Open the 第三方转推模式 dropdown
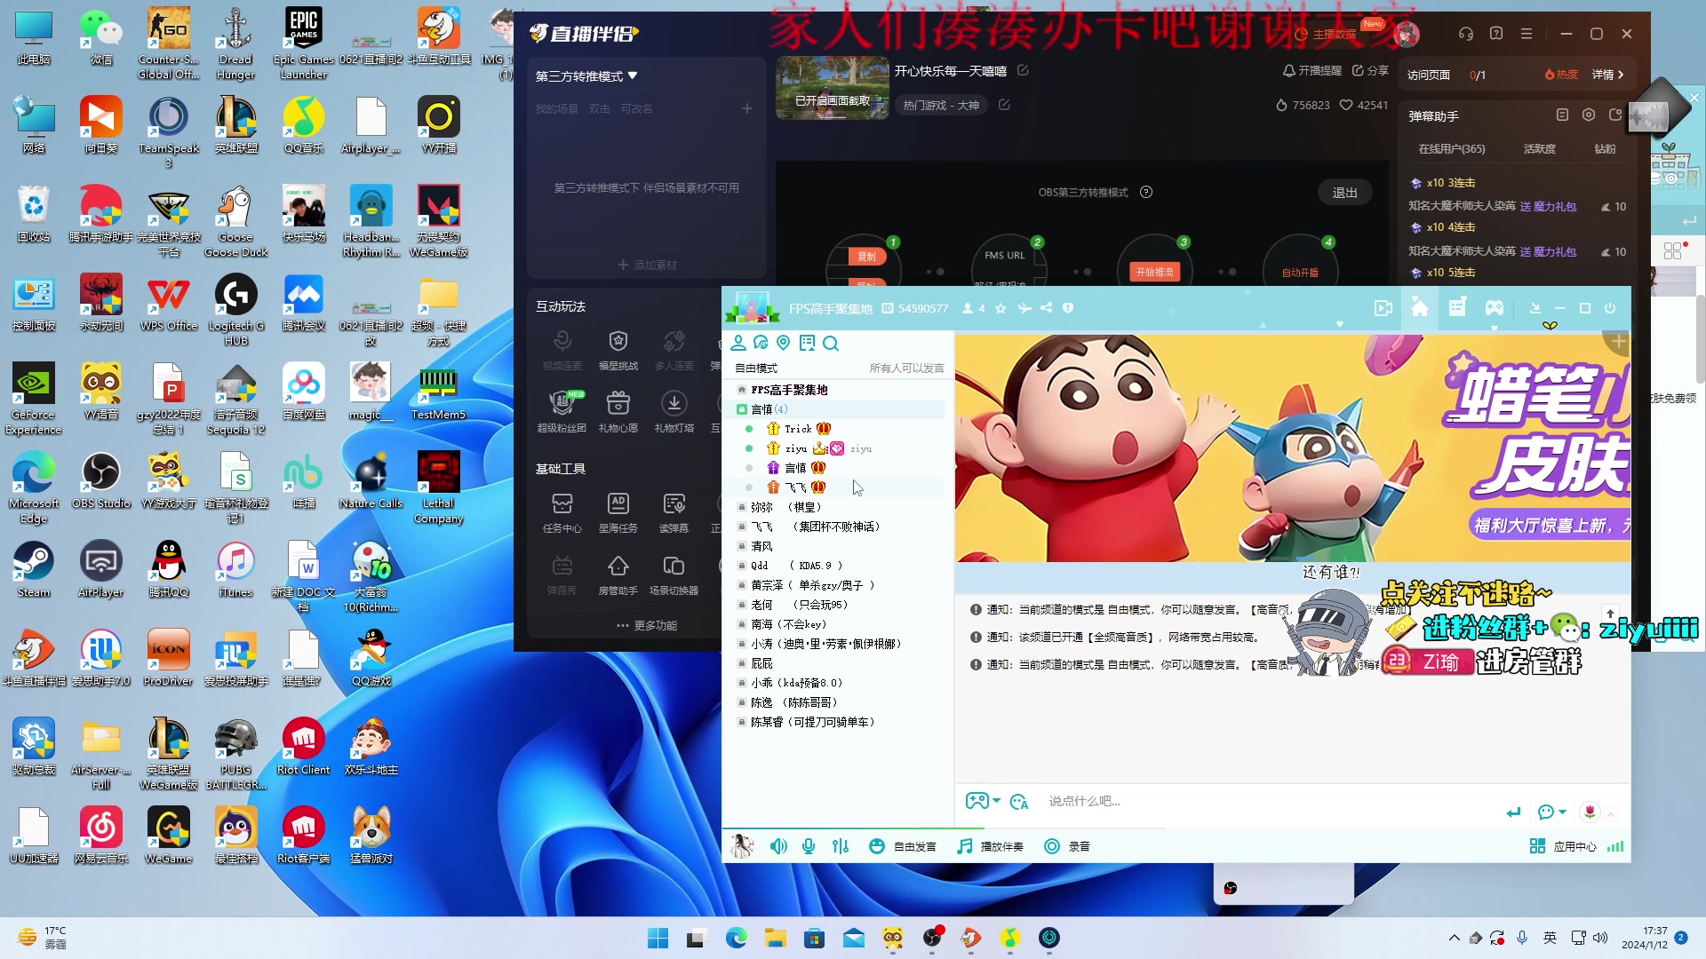Viewport: 1706px width, 959px height. tap(586, 76)
